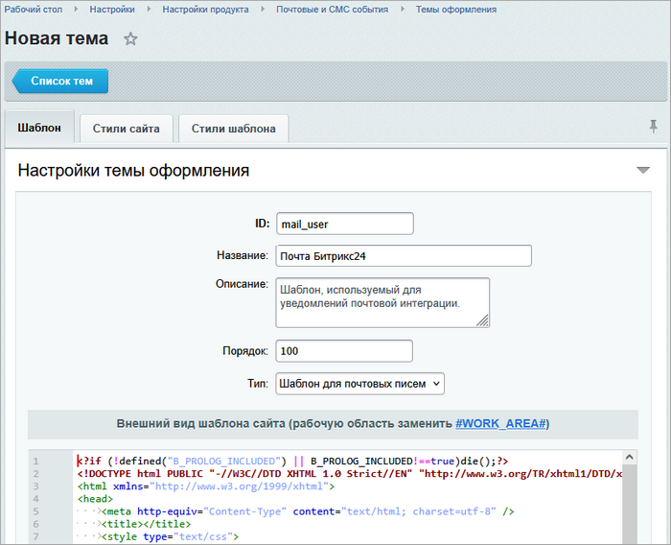The width and height of the screenshot is (671, 545).
Task: Click the #WORK_AREA# link
Action: coord(499,423)
